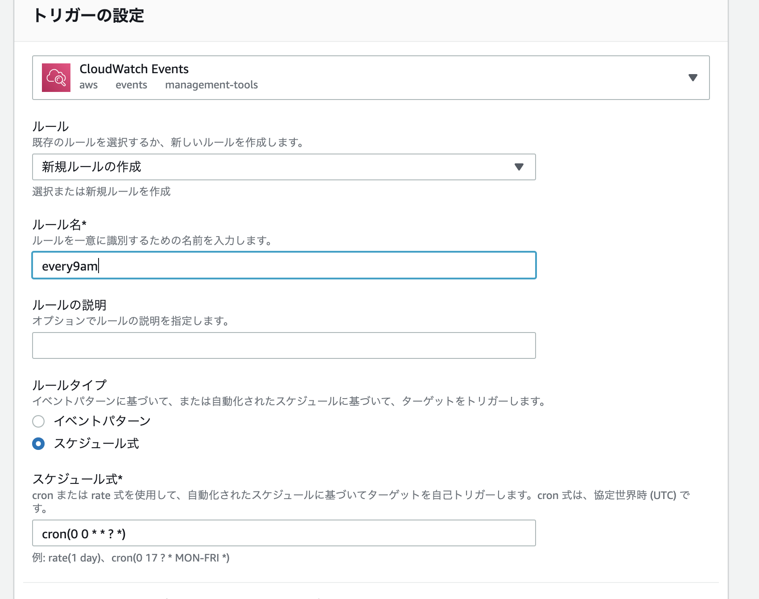Click the ルールの説明 field label

tap(69, 305)
